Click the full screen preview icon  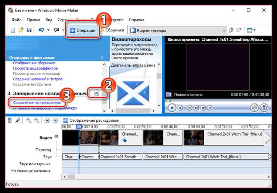(x=168, y=95)
